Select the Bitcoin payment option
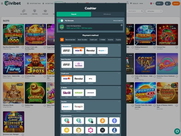The image size is (181, 136). [102, 121]
